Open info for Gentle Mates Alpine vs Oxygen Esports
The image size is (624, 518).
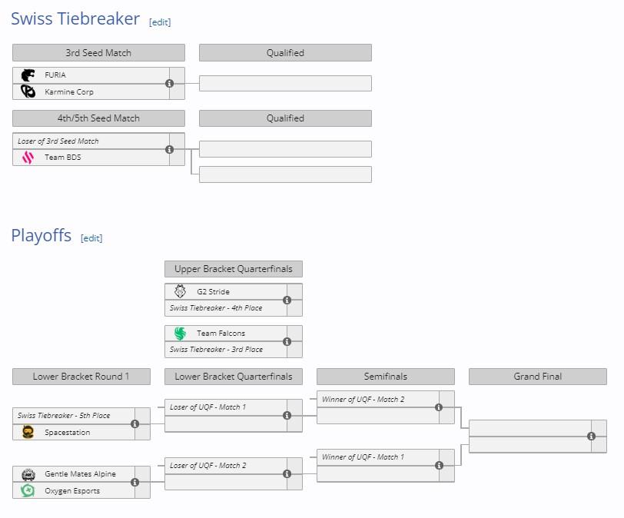click(135, 482)
